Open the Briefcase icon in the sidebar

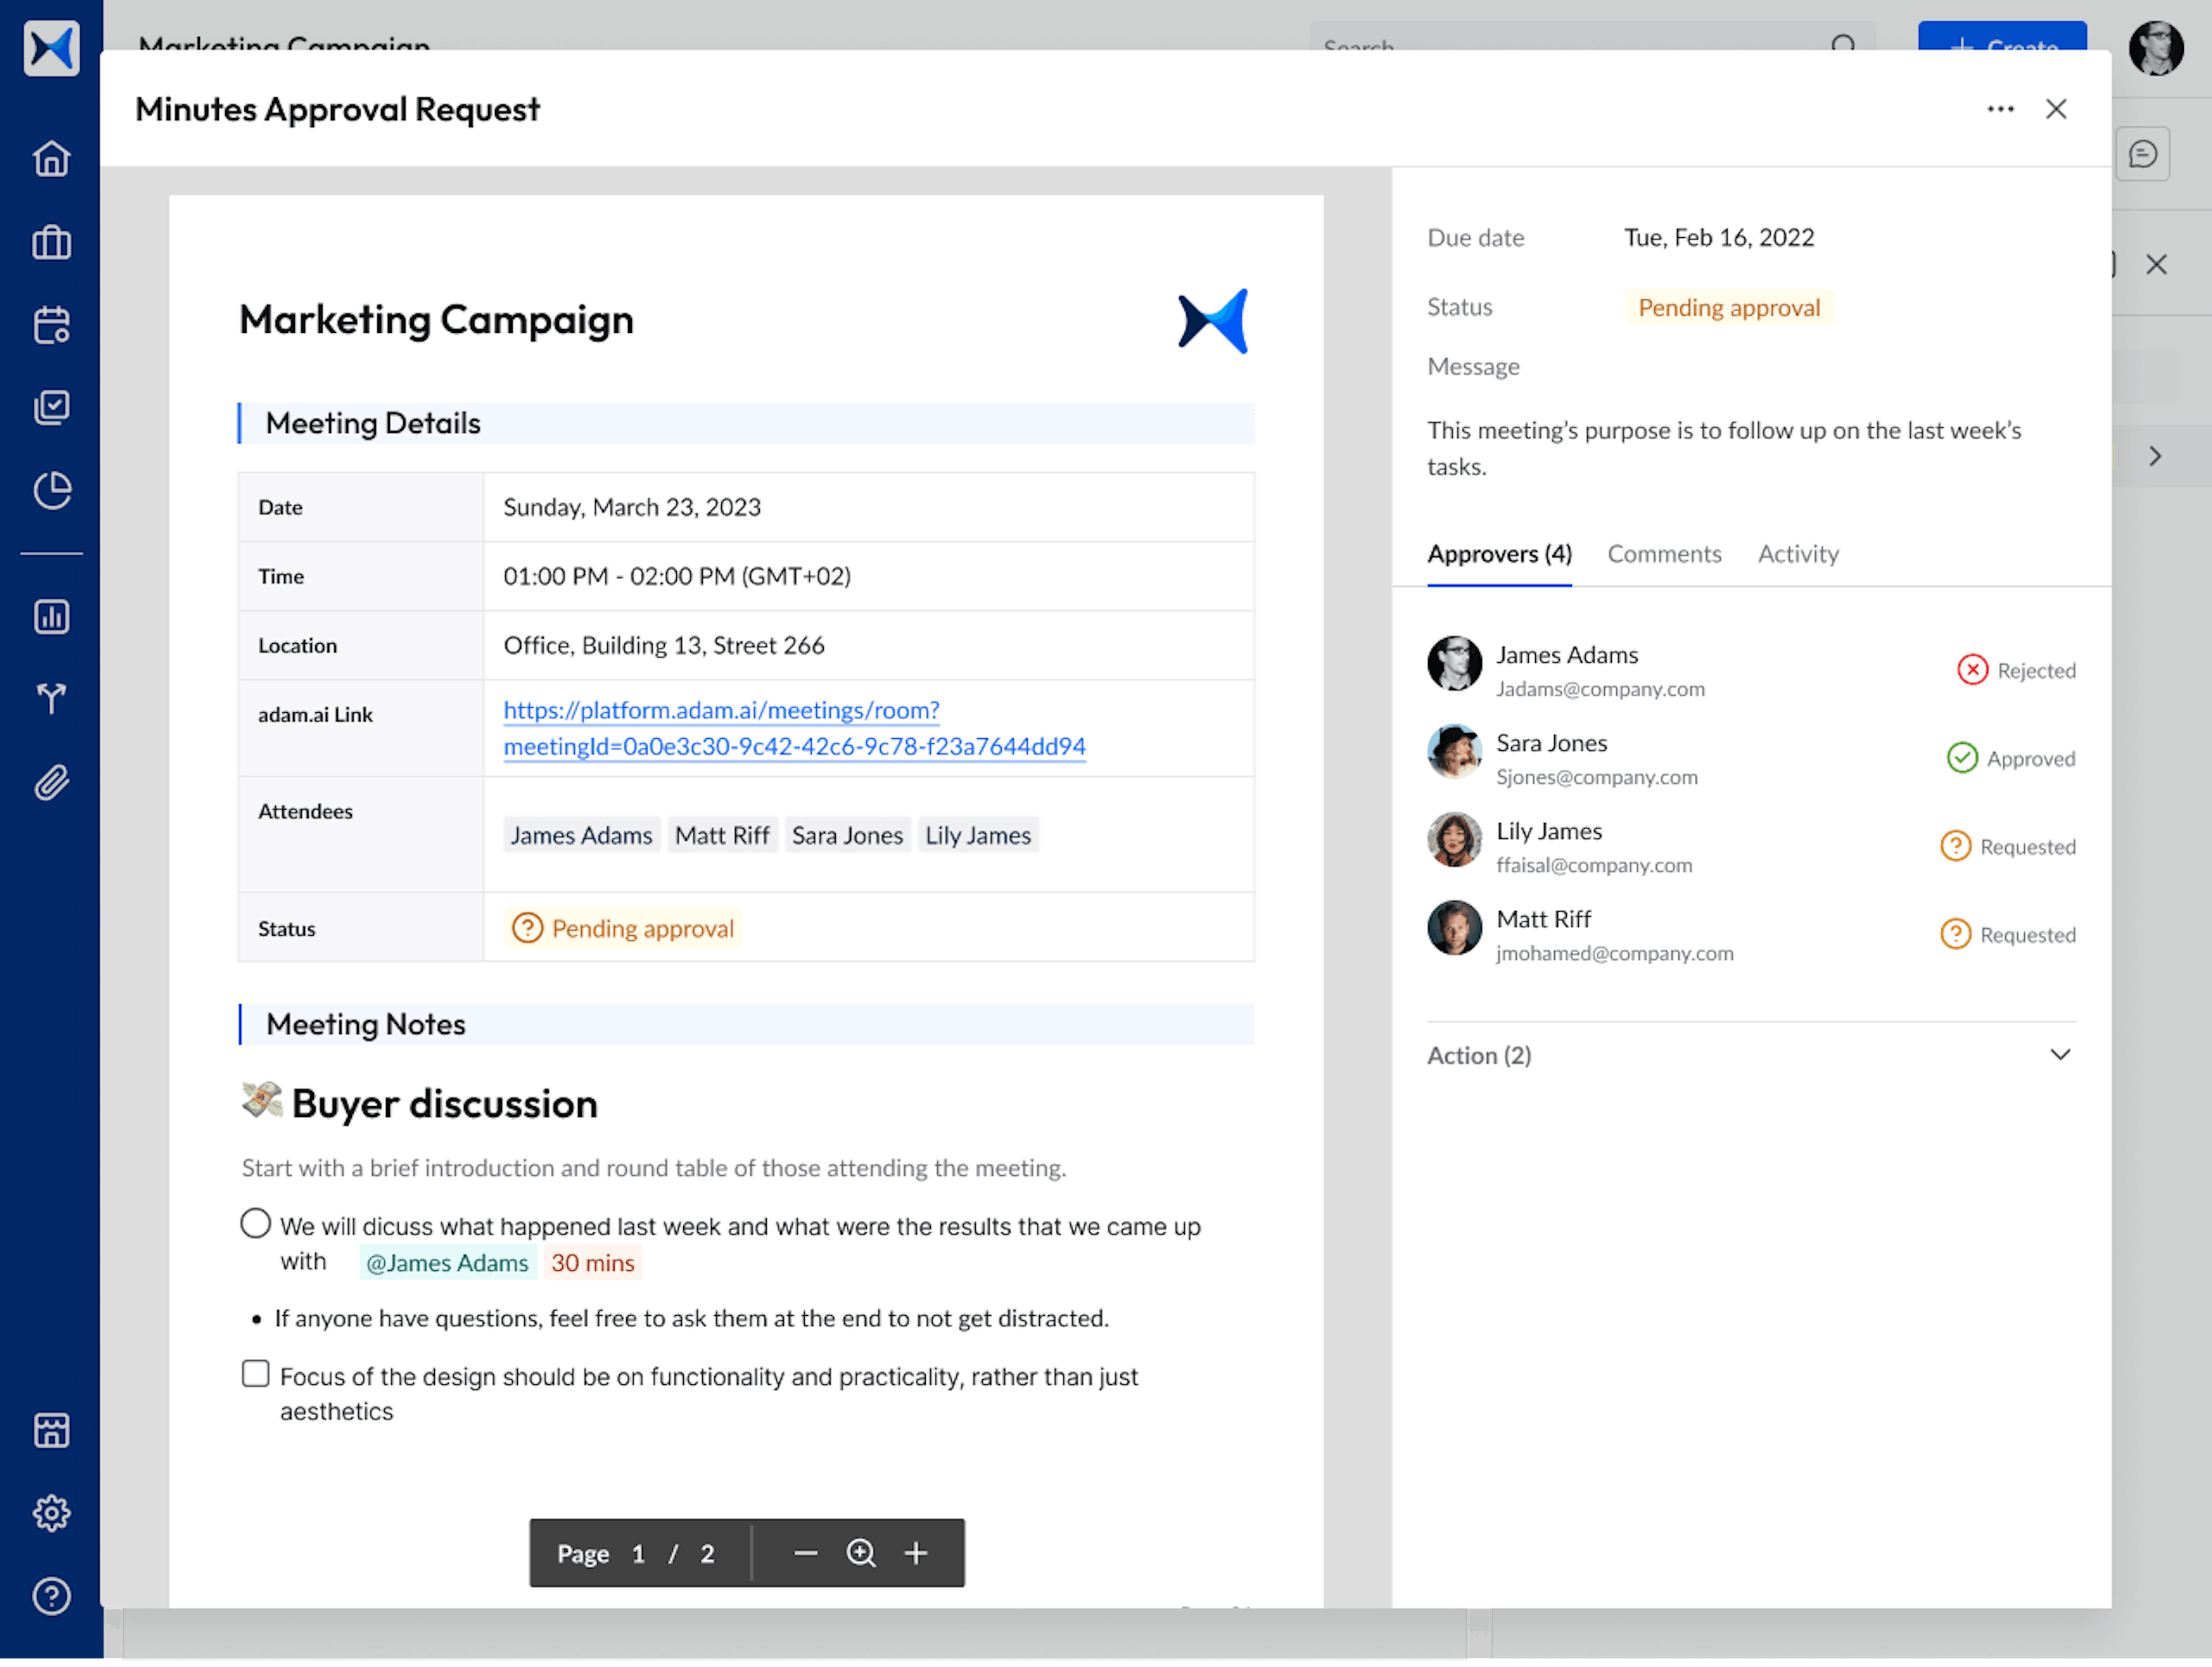(51, 242)
